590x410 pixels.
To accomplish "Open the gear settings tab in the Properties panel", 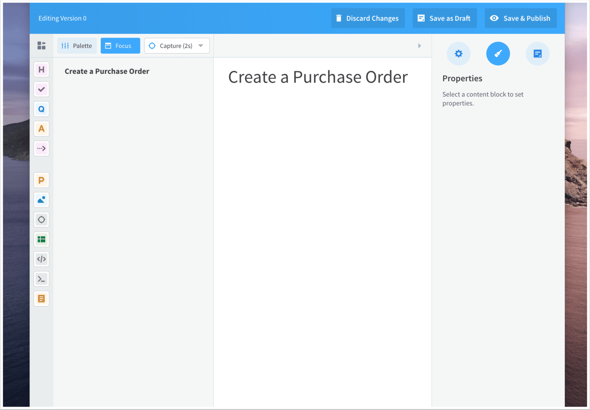I will pos(458,54).
